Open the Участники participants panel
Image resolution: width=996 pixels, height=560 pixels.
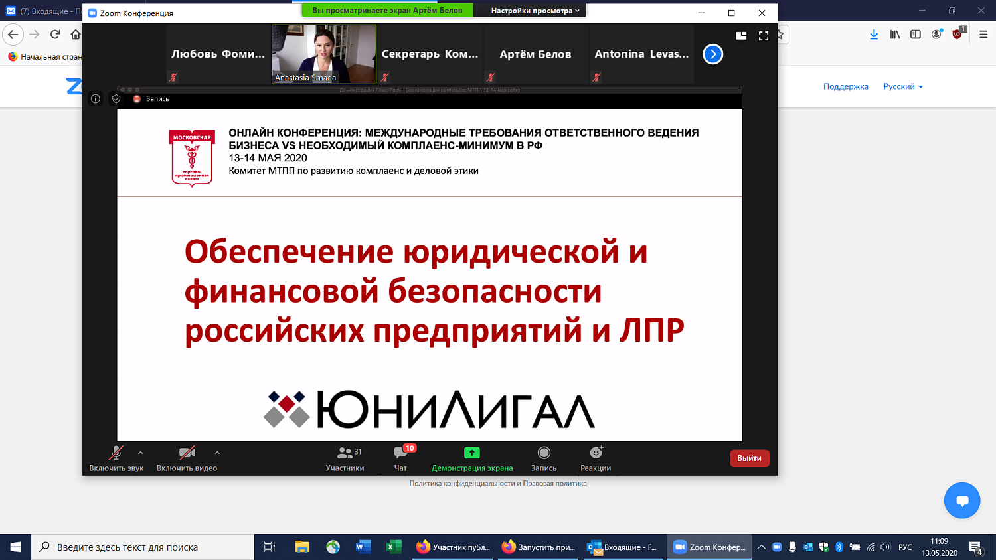pyautogui.click(x=345, y=459)
